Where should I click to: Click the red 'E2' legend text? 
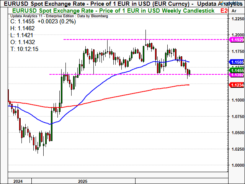click(224, 11)
